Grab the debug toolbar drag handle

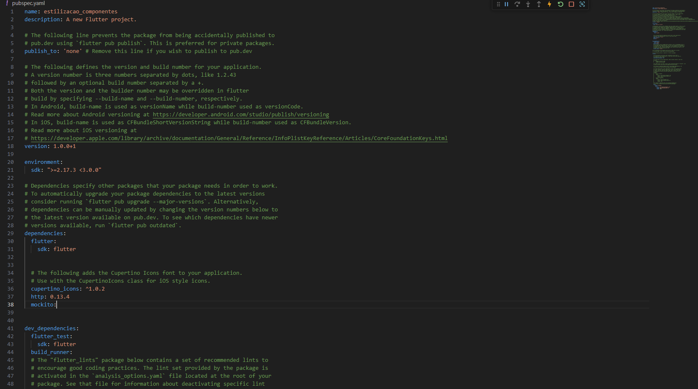[498, 4]
